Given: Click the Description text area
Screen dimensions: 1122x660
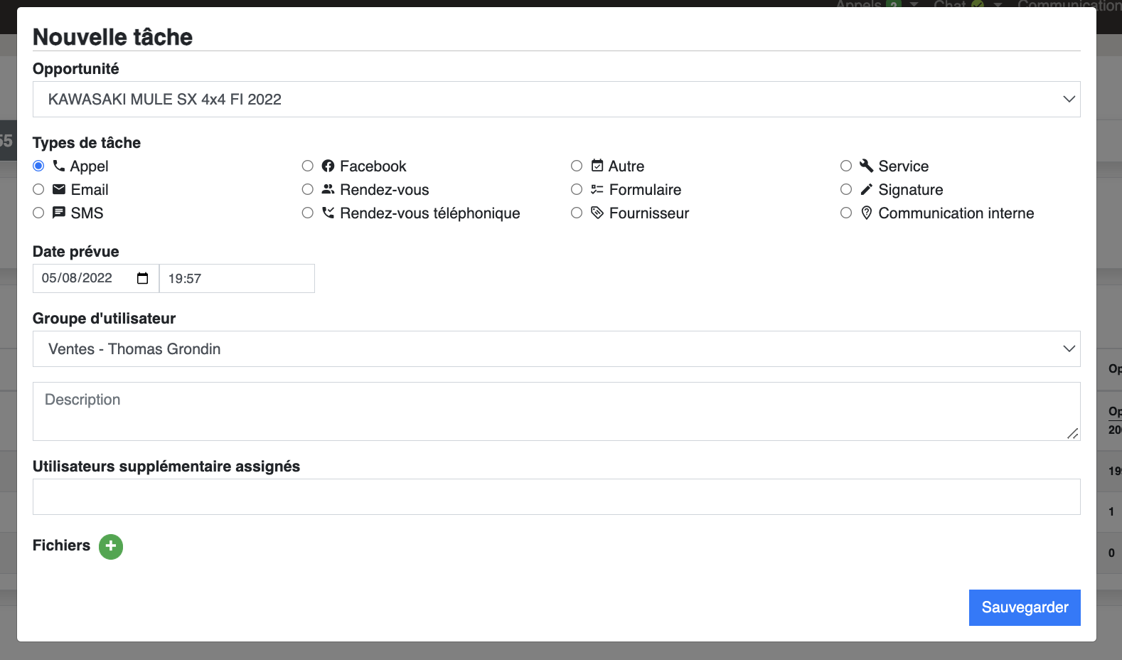Looking at the screenshot, I should click(557, 412).
